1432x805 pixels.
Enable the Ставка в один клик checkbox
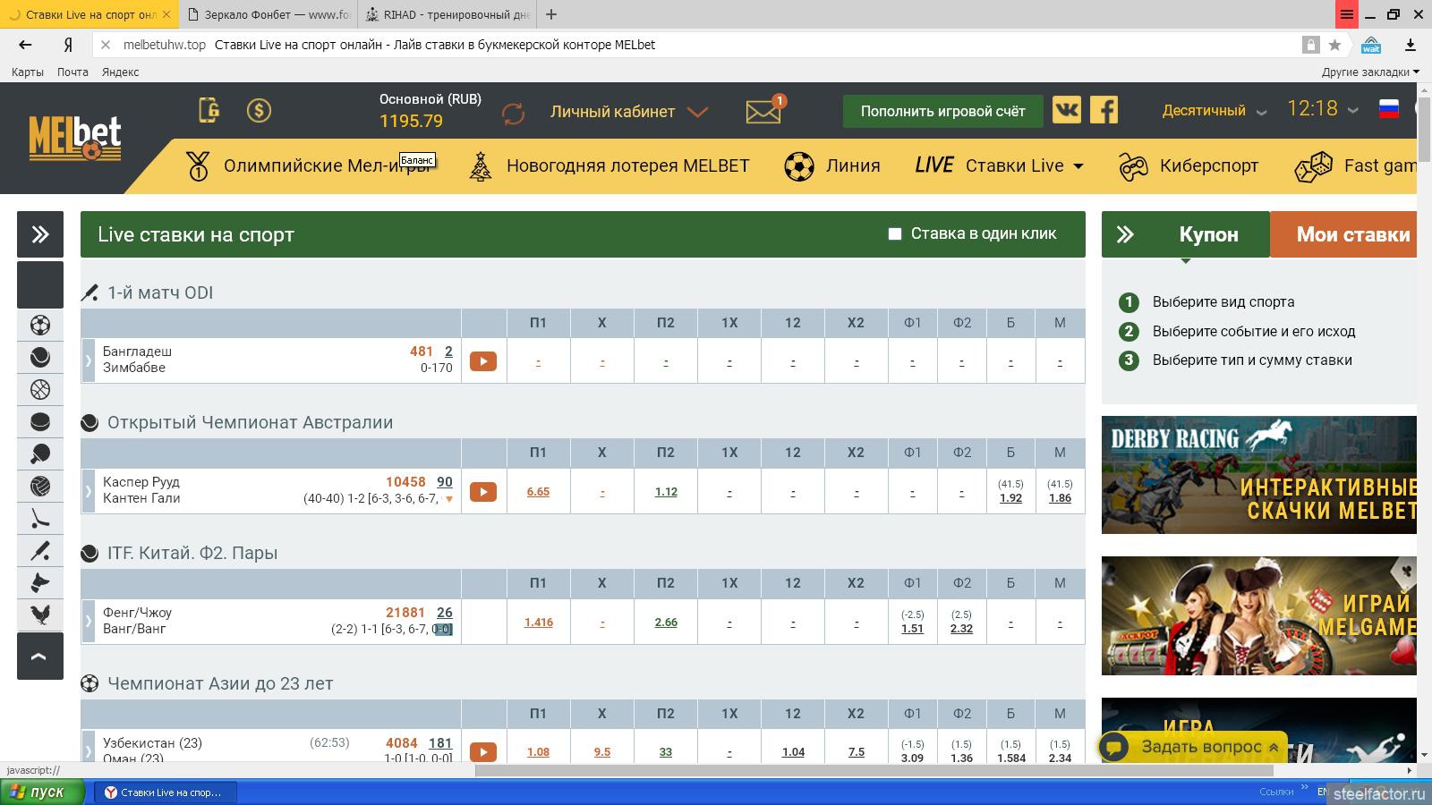(x=894, y=233)
